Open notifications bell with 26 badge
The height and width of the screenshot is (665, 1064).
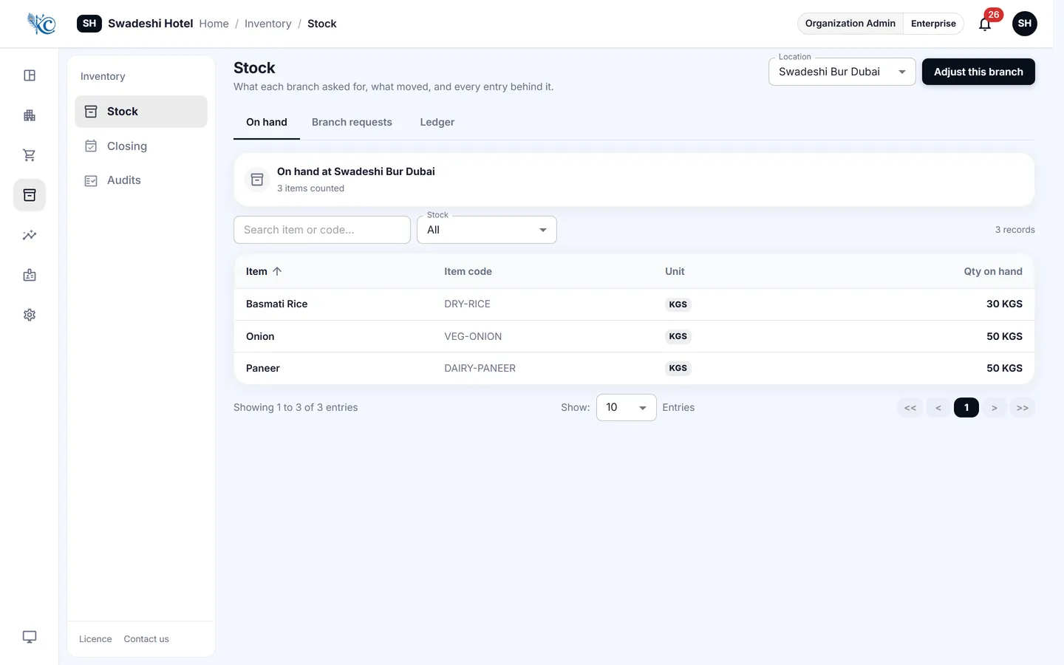[x=985, y=24]
